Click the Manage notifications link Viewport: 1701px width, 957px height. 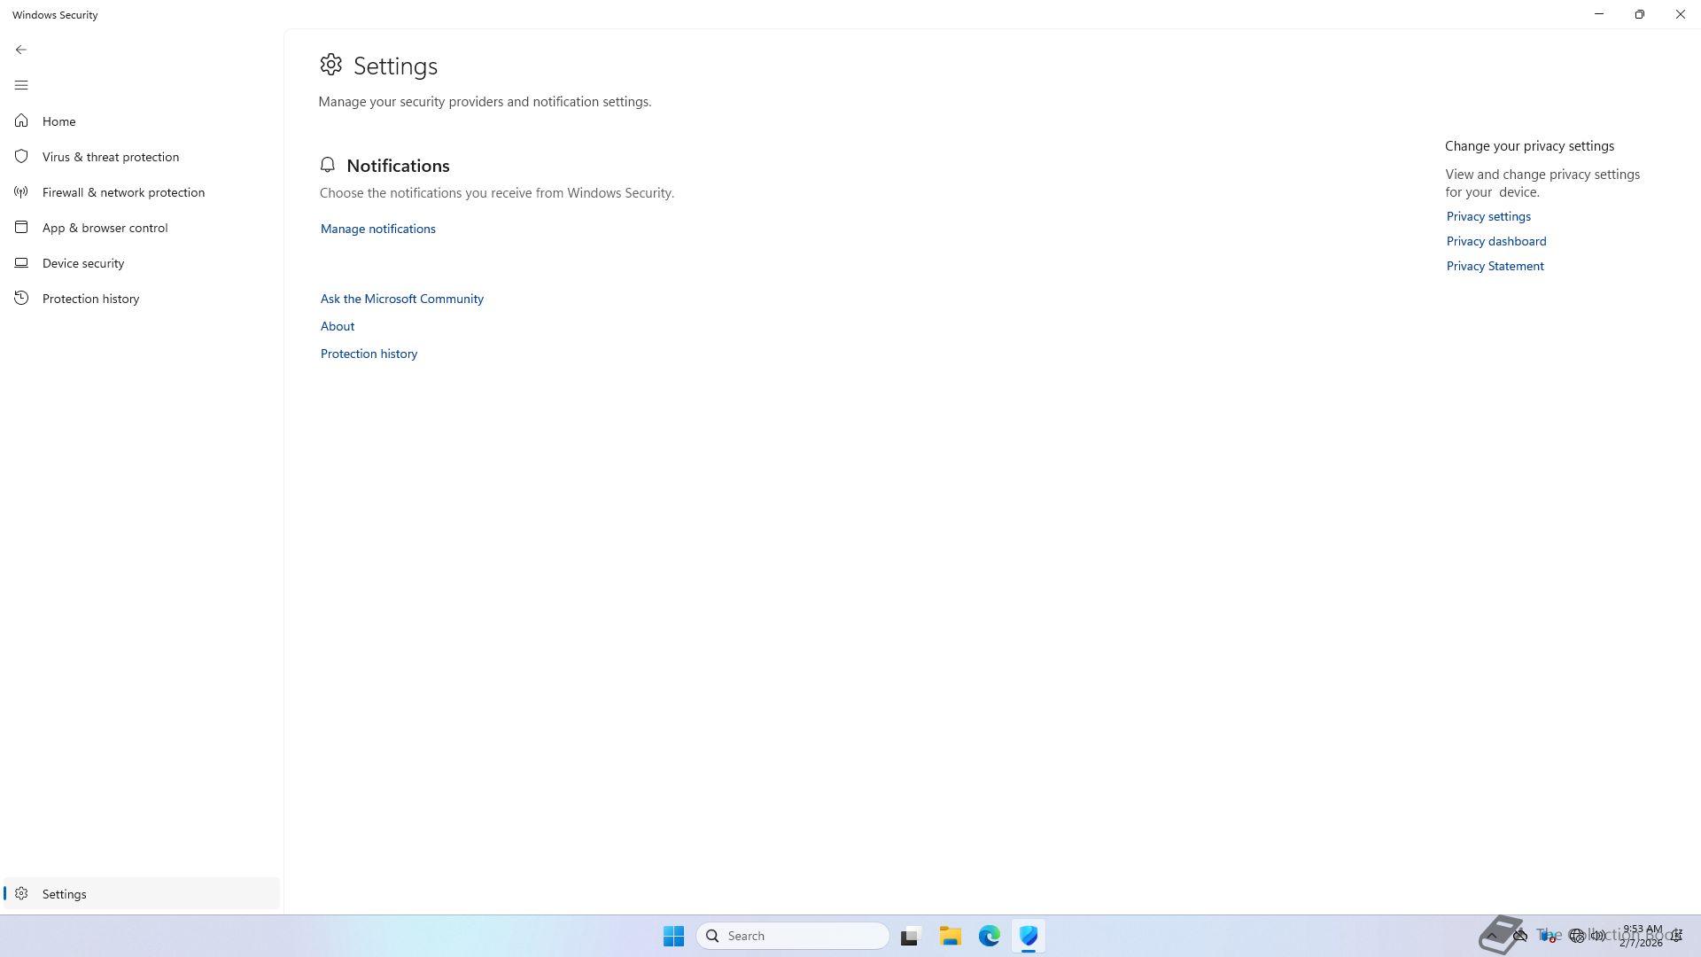[x=377, y=229]
